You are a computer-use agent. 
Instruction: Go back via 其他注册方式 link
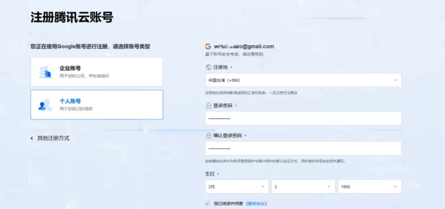(53, 138)
